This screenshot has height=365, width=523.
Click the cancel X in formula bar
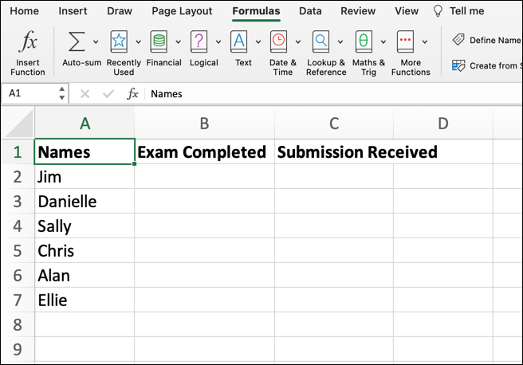coord(85,94)
